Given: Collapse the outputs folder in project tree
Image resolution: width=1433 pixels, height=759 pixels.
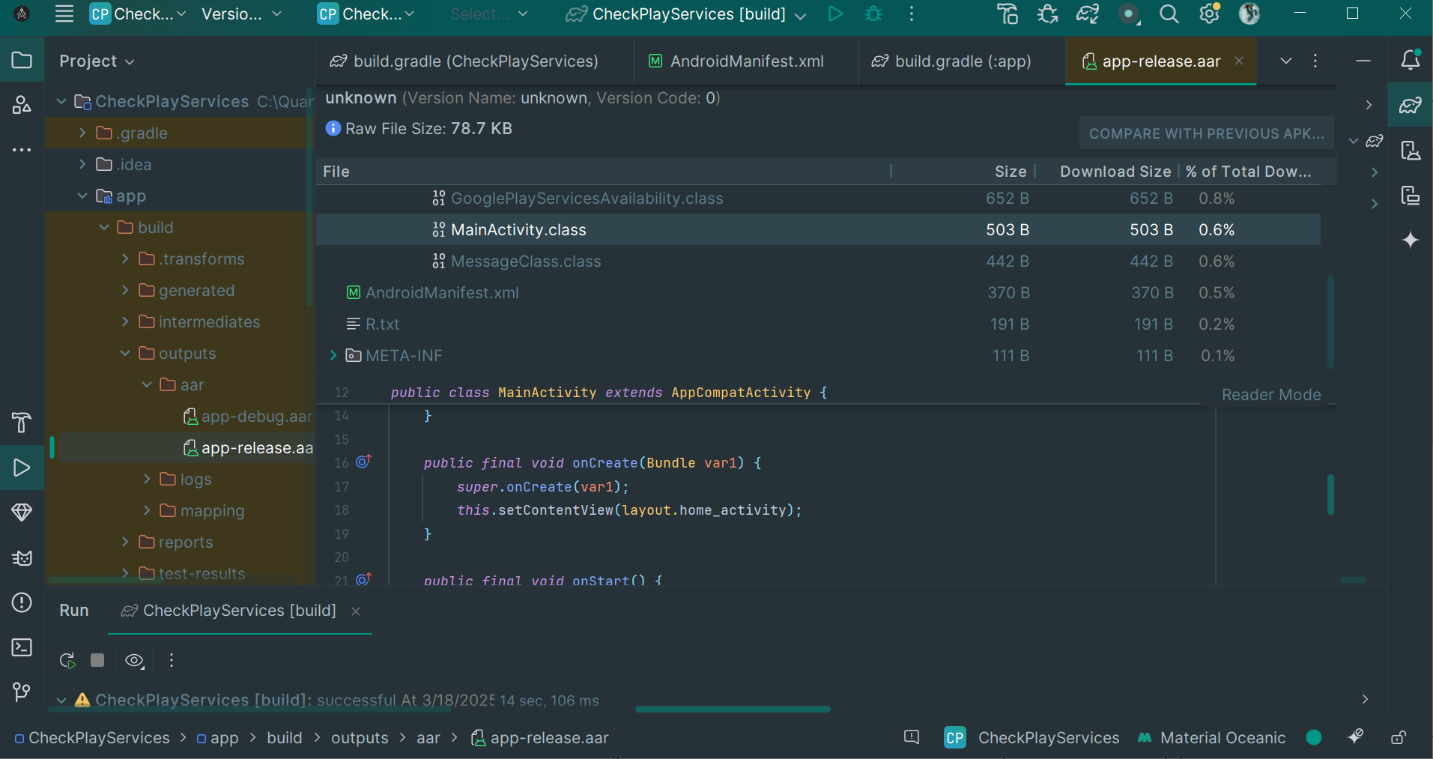Looking at the screenshot, I should 125,354.
